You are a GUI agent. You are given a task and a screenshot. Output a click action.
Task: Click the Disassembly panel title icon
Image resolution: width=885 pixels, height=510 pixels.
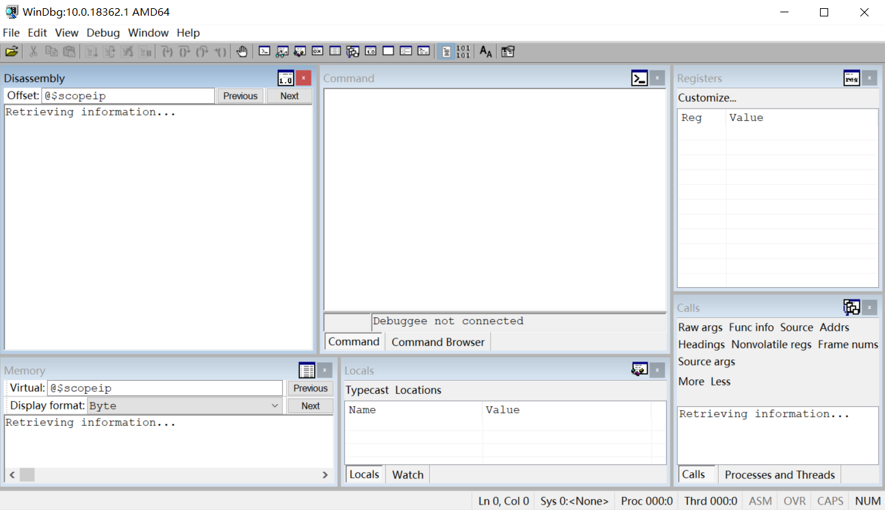point(285,78)
